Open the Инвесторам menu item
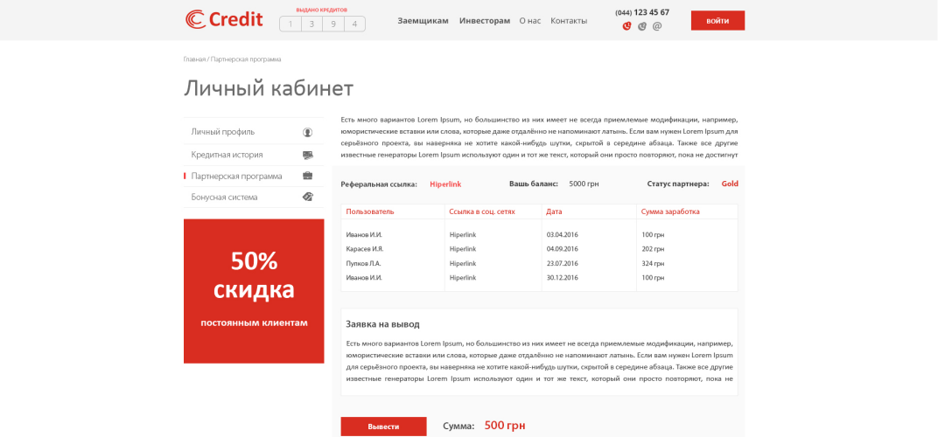938x437 pixels. 484,21
